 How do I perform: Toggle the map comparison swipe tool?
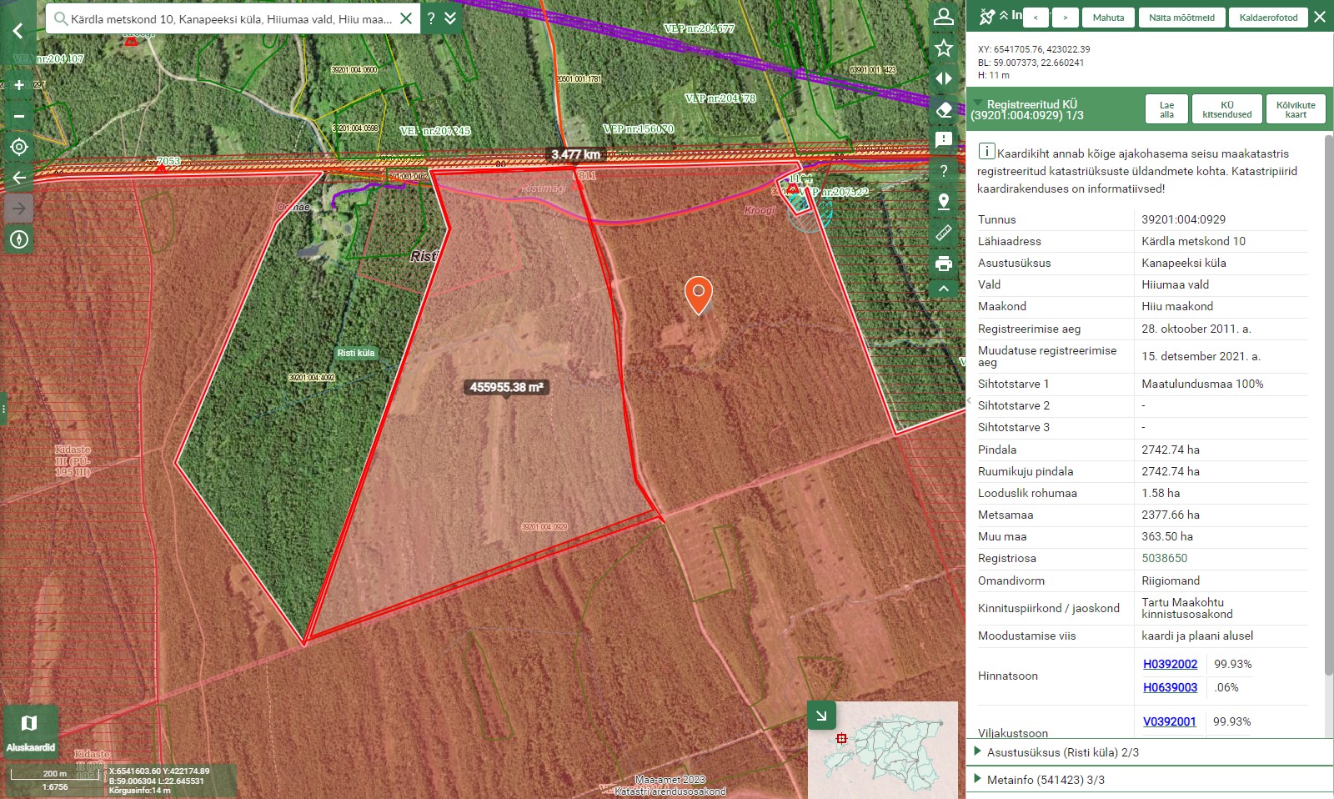(944, 78)
